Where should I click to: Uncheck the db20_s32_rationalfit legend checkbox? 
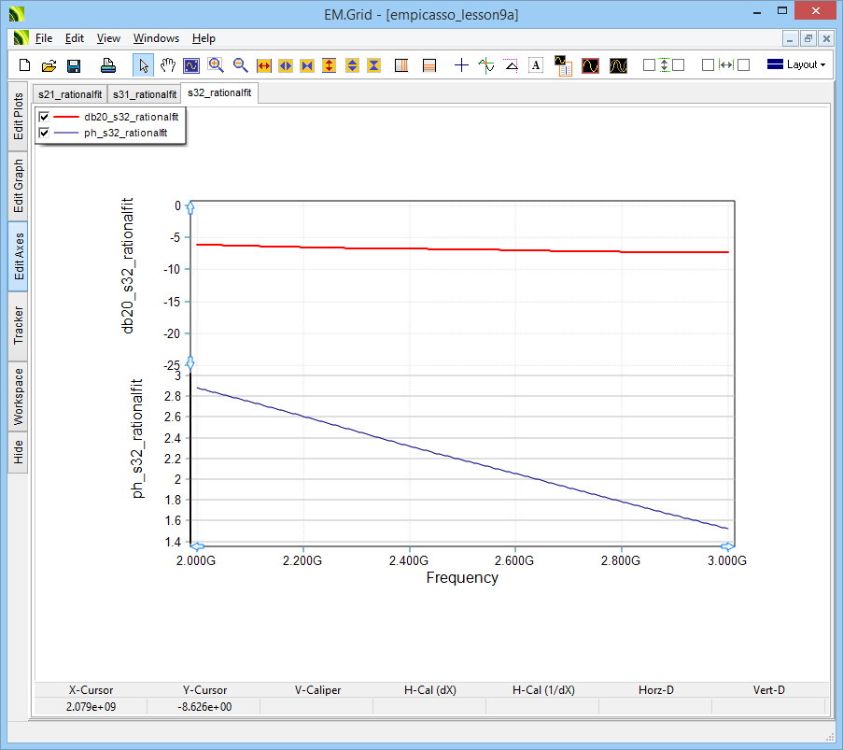pos(44,118)
